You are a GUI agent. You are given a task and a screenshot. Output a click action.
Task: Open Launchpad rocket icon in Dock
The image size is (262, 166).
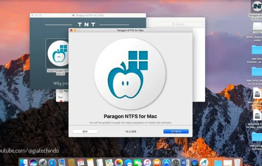coord(43,163)
